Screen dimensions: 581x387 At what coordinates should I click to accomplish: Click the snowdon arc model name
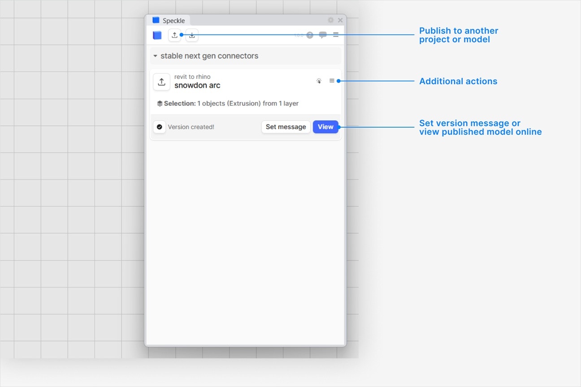197,85
